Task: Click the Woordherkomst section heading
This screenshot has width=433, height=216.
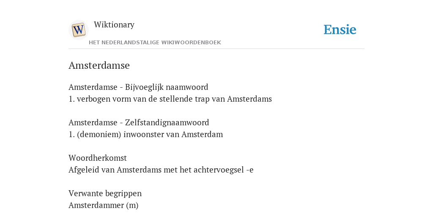Action: (98, 158)
